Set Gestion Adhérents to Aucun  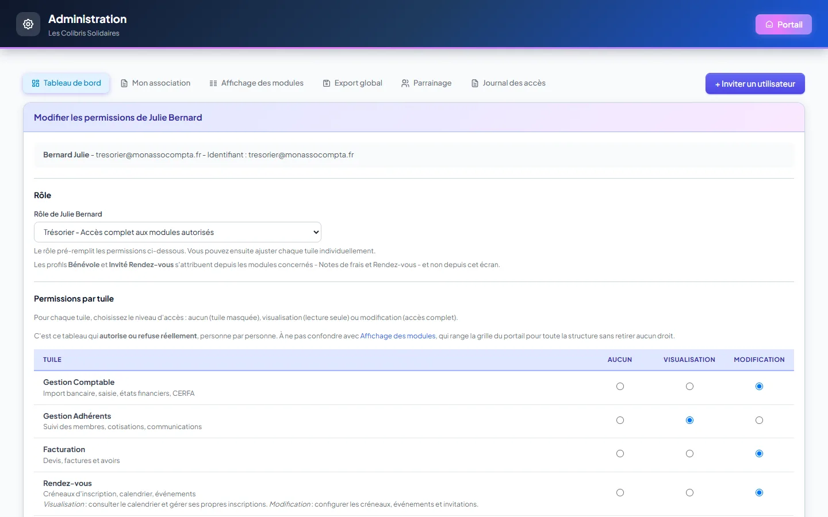620,420
